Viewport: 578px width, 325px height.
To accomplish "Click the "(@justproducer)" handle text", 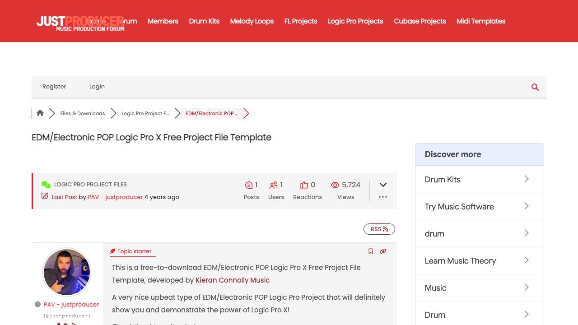I will coord(67,316).
